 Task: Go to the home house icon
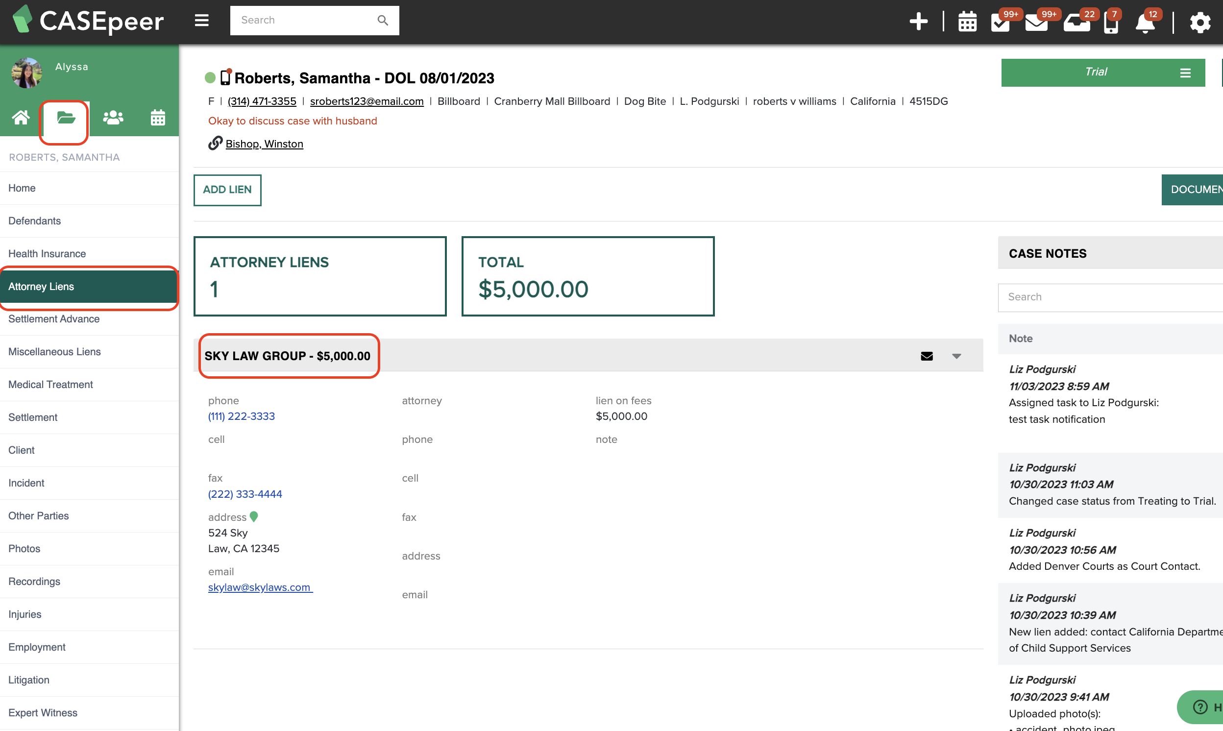point(21,118)
